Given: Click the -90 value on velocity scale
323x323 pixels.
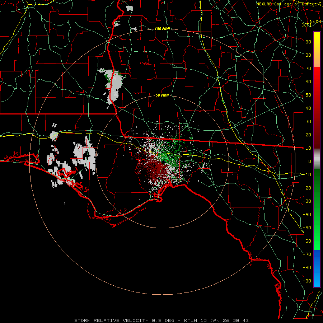Looking at the screenshot, I should coord(307,281).
